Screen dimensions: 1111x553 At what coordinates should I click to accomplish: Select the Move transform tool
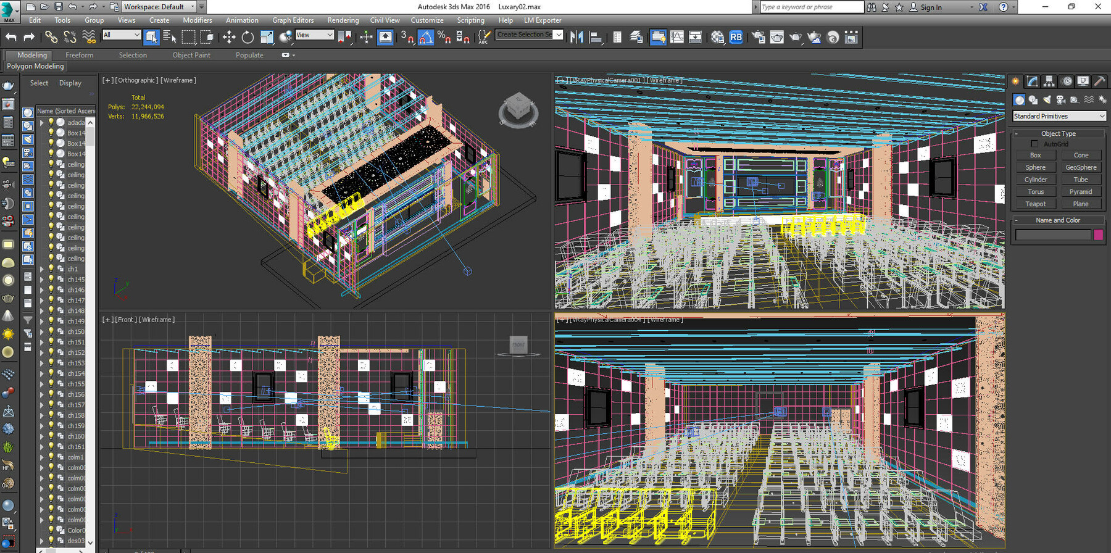(x=229, y=38)
